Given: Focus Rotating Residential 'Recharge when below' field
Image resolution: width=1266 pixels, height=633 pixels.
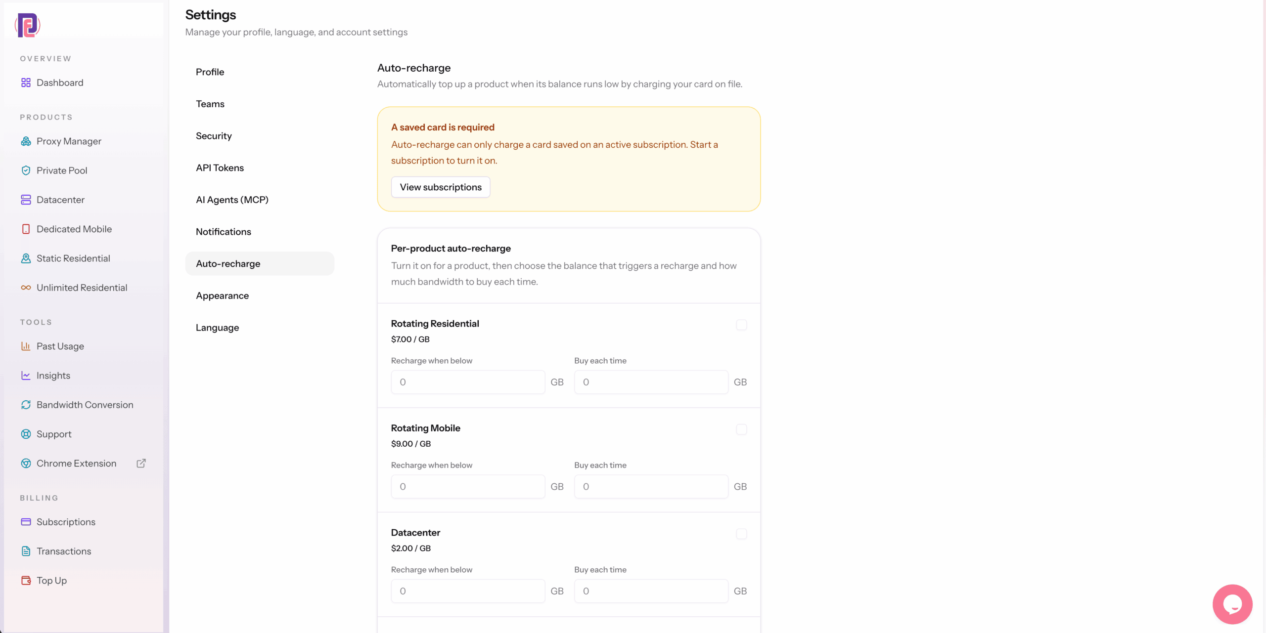Looking at the screenshot, I should (x=468, y=382).
